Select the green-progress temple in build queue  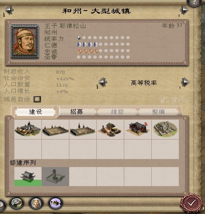(28, 177)
